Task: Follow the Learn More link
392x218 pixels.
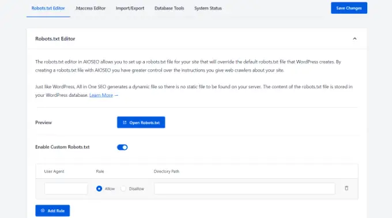Action: pyautogui.click(x=101, y=95)
